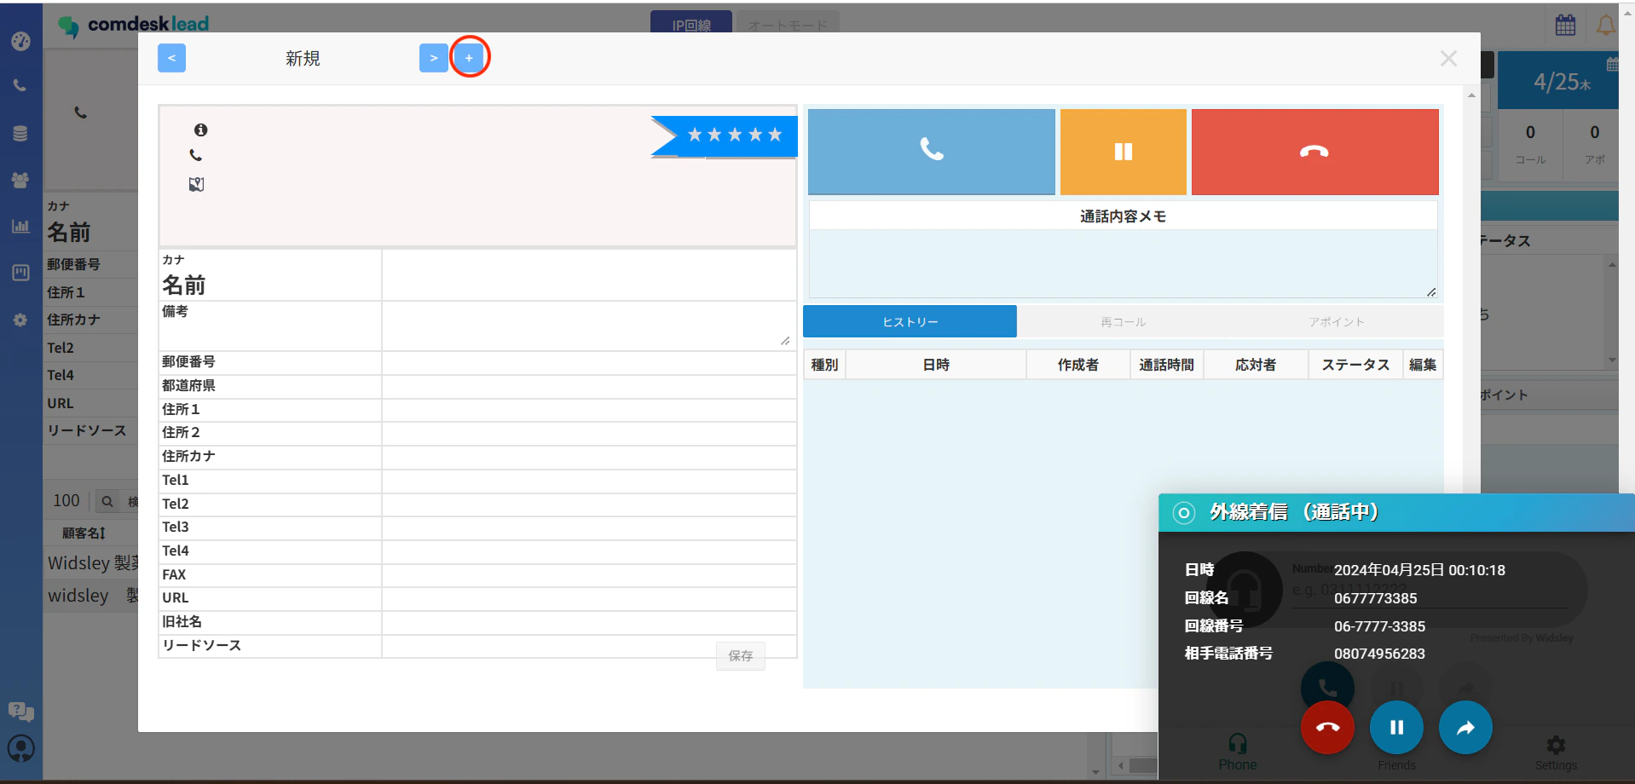
Task: Click the 外線着信 status circle icon
Action: [1183, 512]
